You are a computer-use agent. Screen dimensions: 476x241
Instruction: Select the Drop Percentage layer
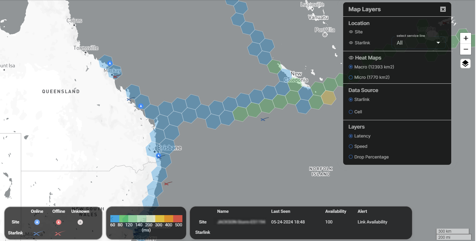(351, 157)
